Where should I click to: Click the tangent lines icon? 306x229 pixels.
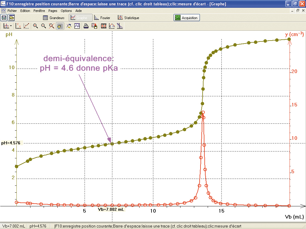[x=120, y=26]
